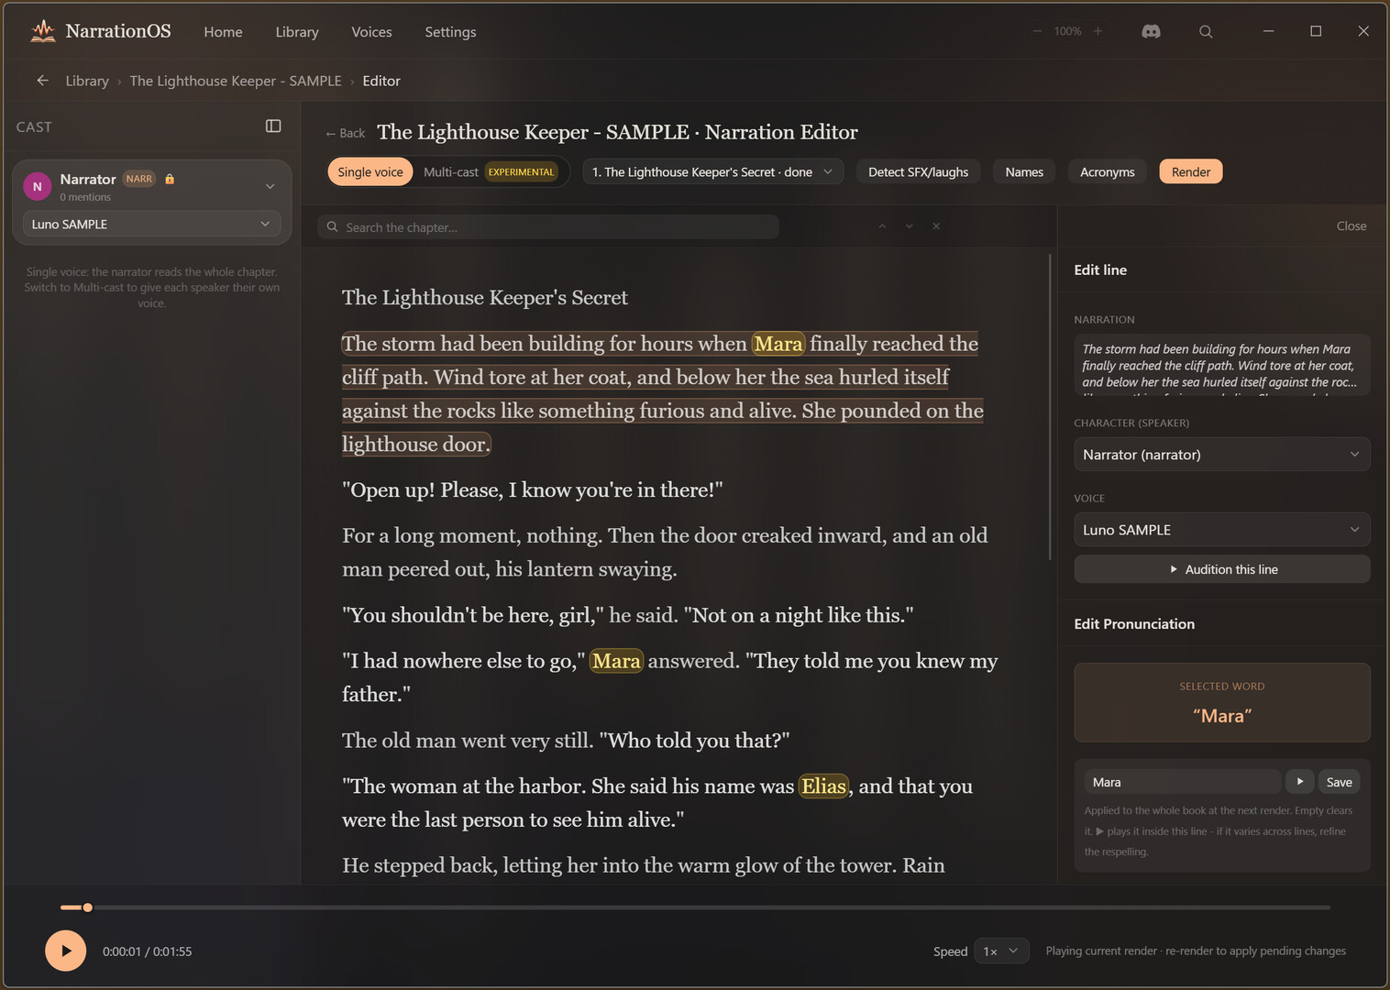
Task: Click the playback progress slider handle
Action: coord(87,907)
